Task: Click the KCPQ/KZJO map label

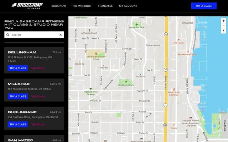Action: click(188, 23)
